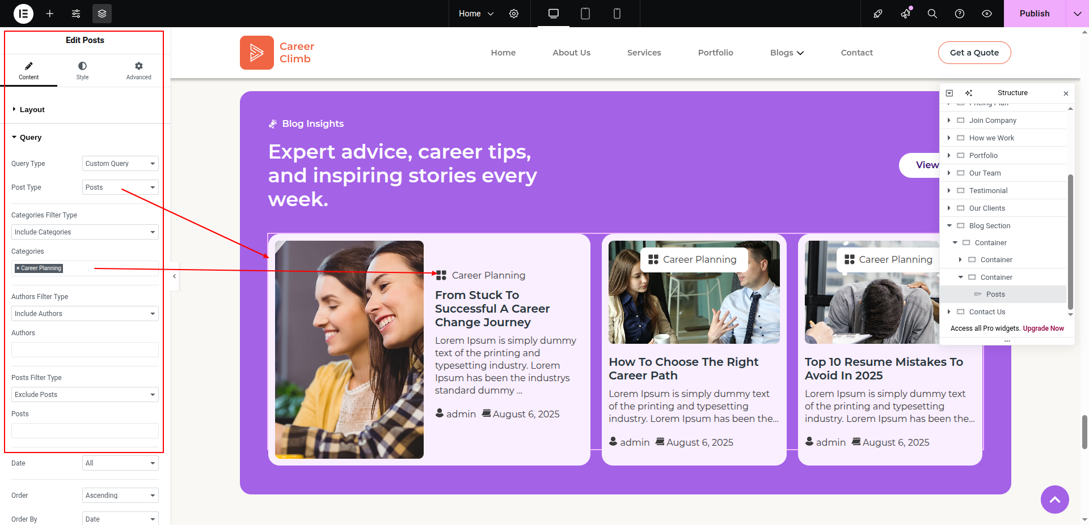1089x525 pixels.
Task: Click the Upgrade Now link
Action: [x=1044, y=328]
